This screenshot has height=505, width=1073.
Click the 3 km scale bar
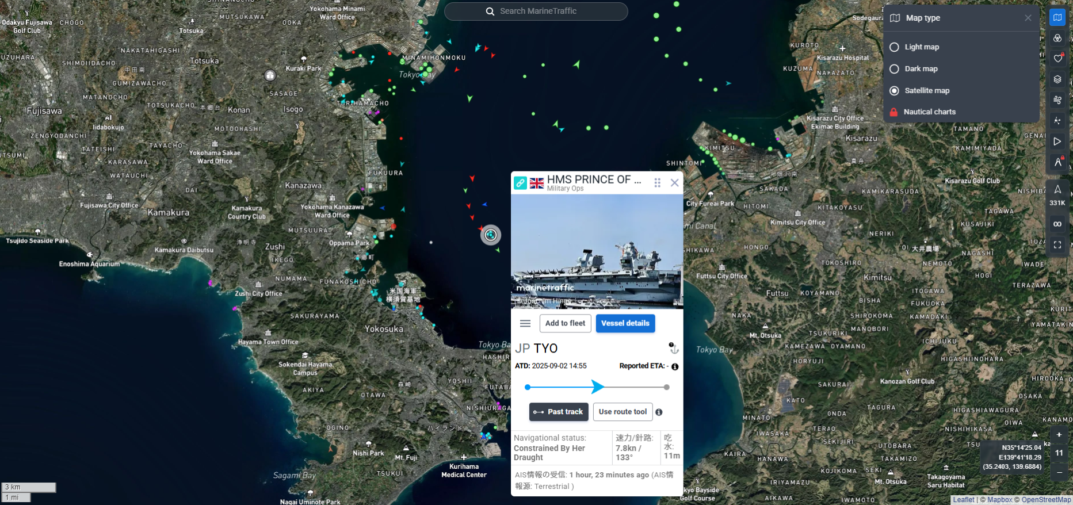click(x=29, y=487)
